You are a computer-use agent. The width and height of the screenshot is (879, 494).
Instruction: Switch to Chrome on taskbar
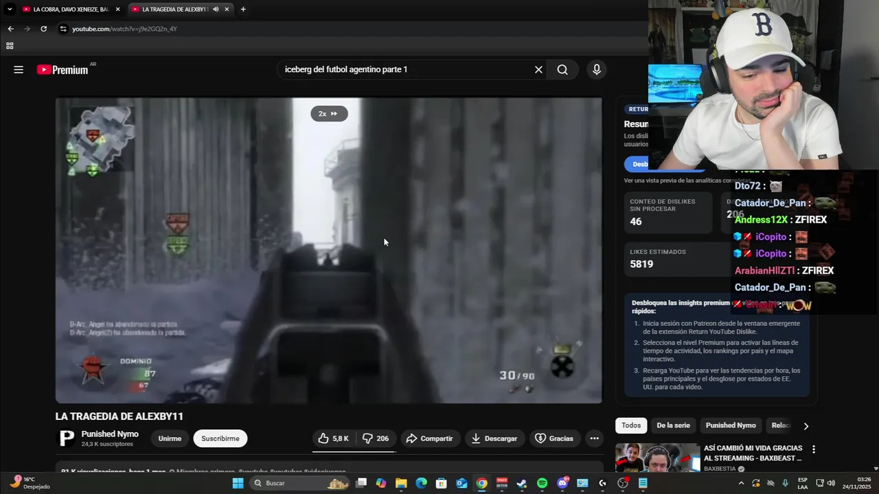pyautogui.click(x=482, y=483)
